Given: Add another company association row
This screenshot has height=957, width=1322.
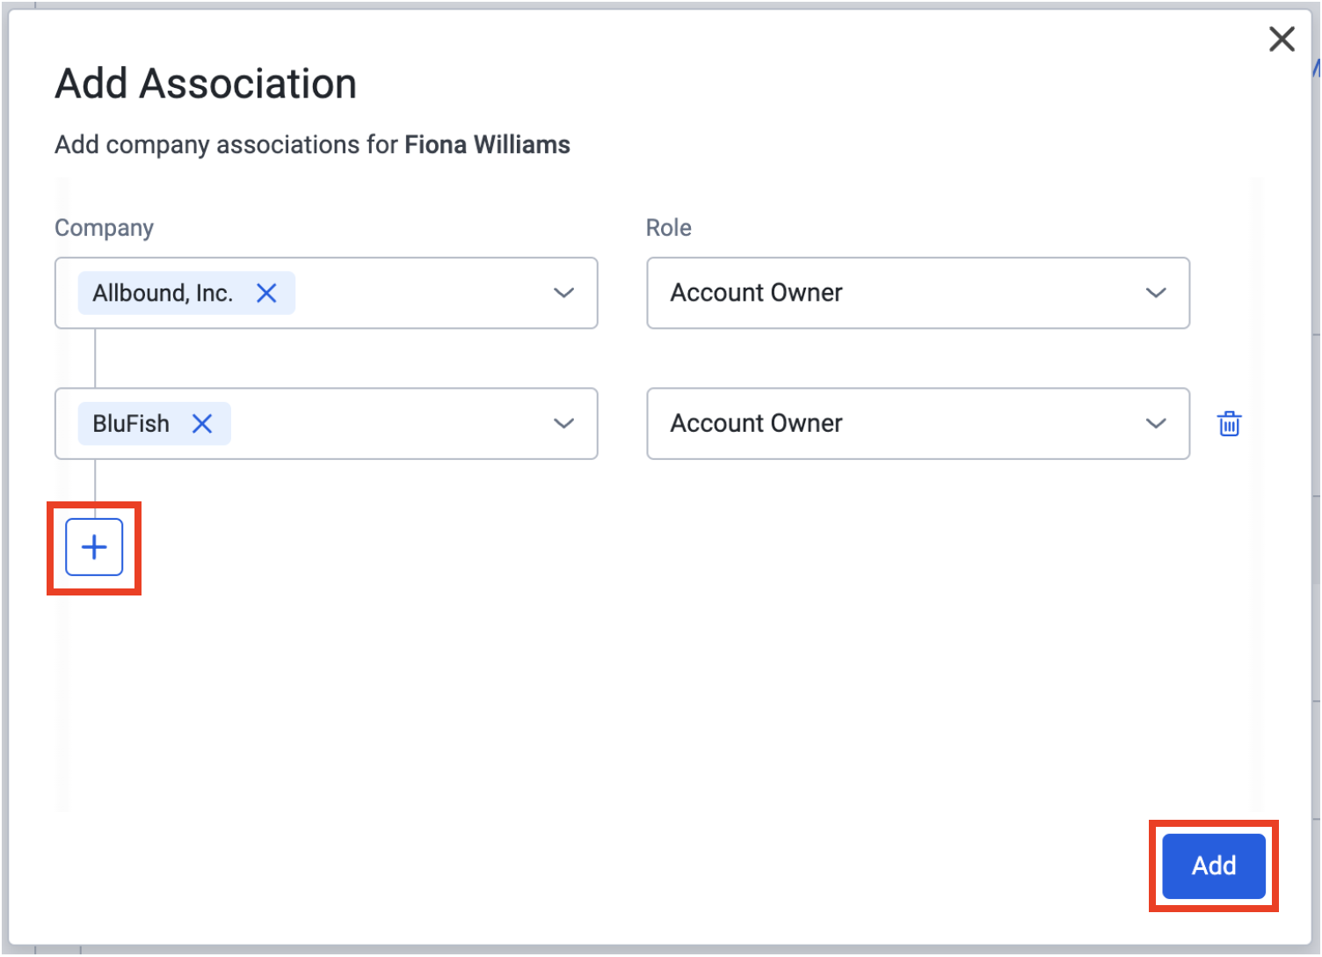Looking at the screenshot, I should (x=94, y=547).
